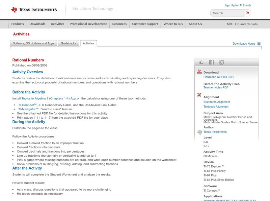The height and width of the screenshot is (201, 270).
Task: Click the '60 Minutes' activity time
Action: 210,156
